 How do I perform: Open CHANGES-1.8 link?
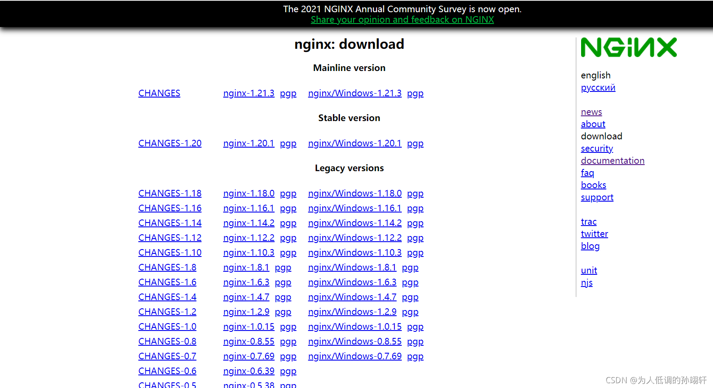(x=167, y=267)
